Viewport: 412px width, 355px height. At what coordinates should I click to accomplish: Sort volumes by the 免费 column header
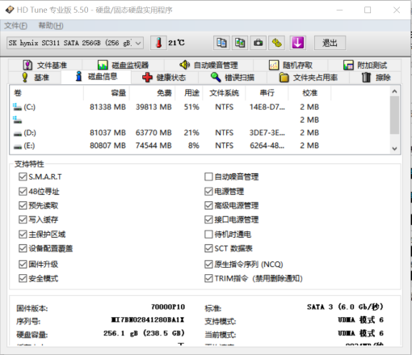(153, 93)
